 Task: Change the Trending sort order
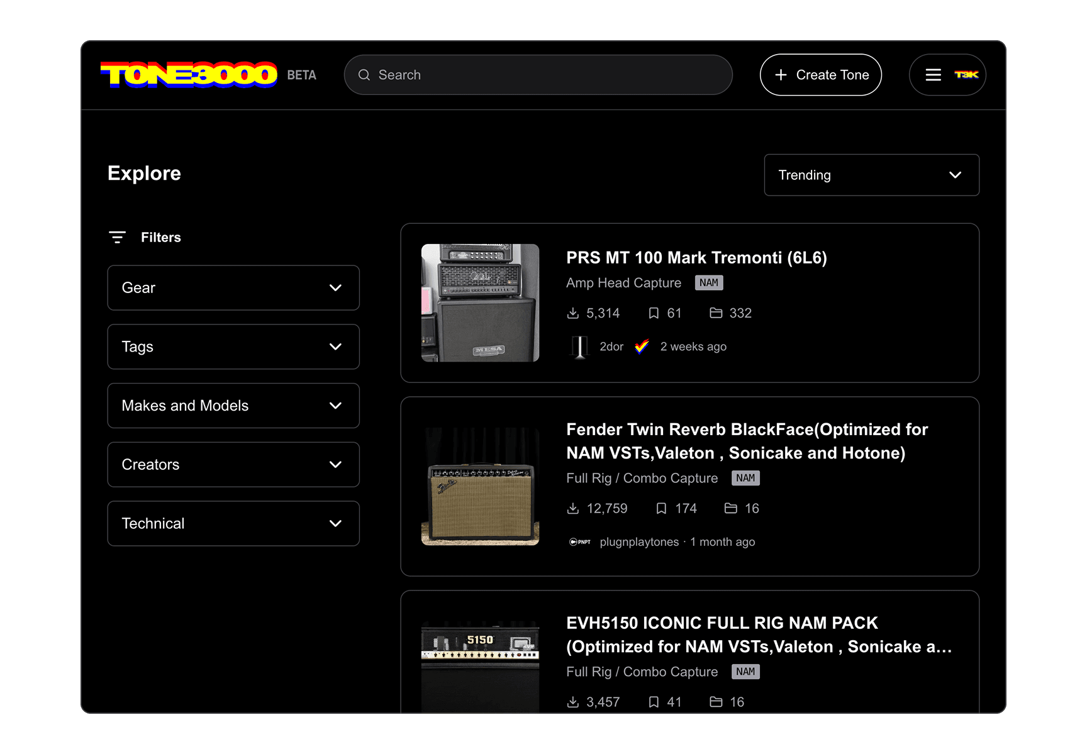[871, 175]
